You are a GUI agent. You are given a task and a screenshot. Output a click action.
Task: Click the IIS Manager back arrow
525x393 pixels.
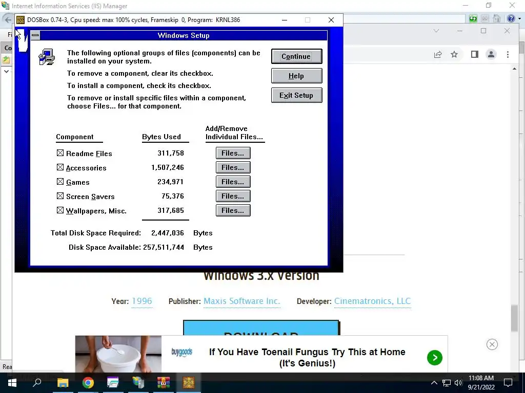pos(8,20)
